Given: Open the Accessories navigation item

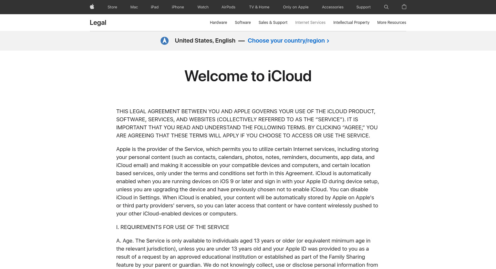Looking at the screenshot, I should point(333,7).
